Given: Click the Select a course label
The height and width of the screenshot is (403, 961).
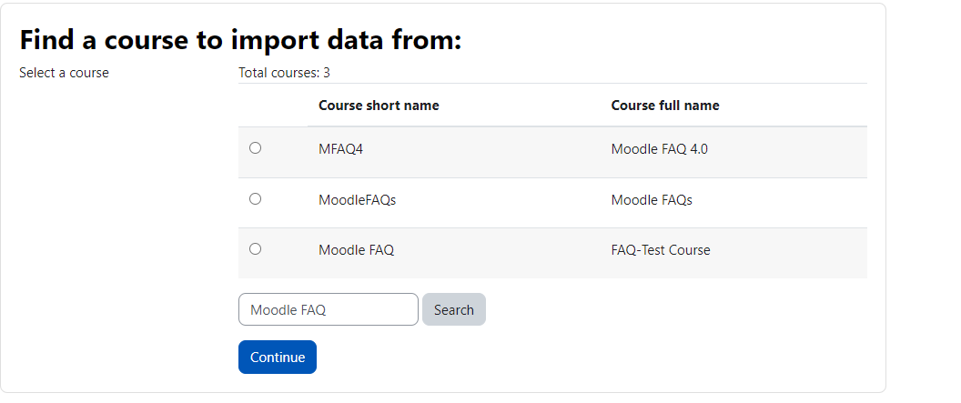Looking at the screenshot, I should (x=64, y=73).
